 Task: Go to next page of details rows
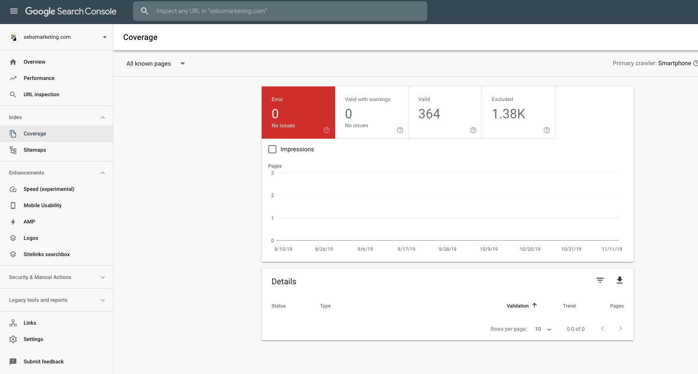[620, 329]
